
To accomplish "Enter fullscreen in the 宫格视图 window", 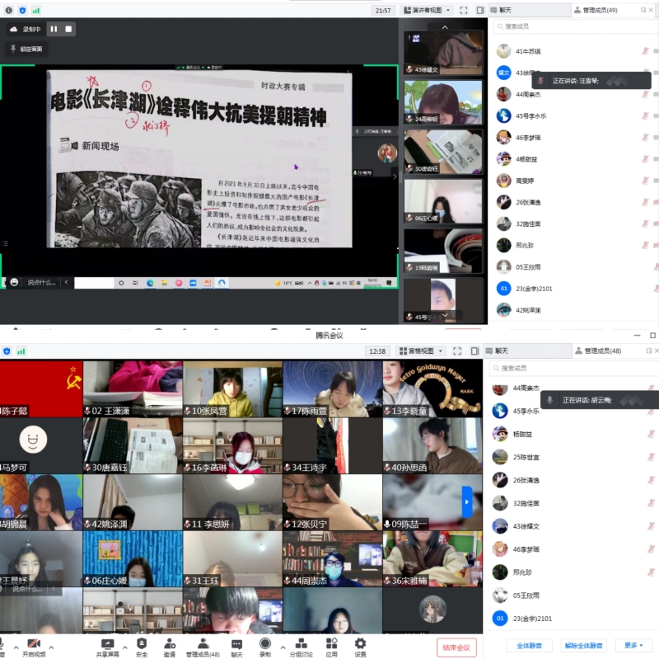I will [x=457, y=351].
